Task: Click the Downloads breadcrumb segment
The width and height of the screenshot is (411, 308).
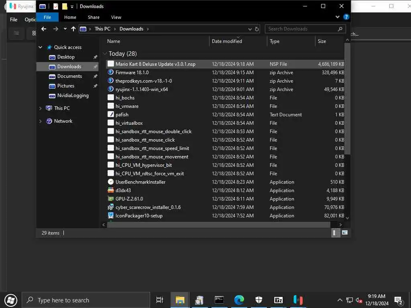Action: tap(131, 29)
